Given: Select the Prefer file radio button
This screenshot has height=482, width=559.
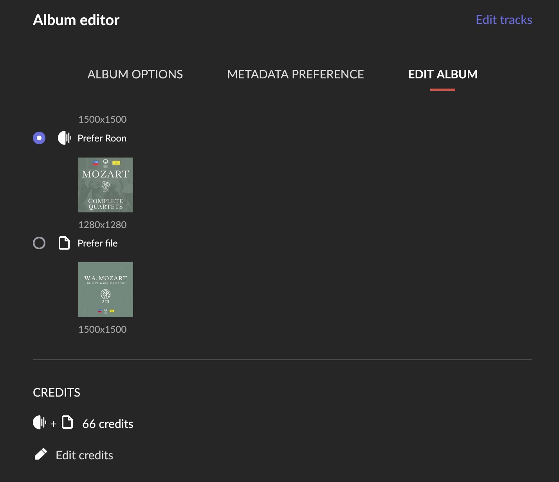Looking at the screenshot, I should (39, 243).
